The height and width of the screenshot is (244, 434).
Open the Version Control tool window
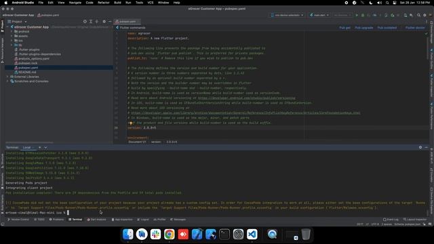(18, 220)
